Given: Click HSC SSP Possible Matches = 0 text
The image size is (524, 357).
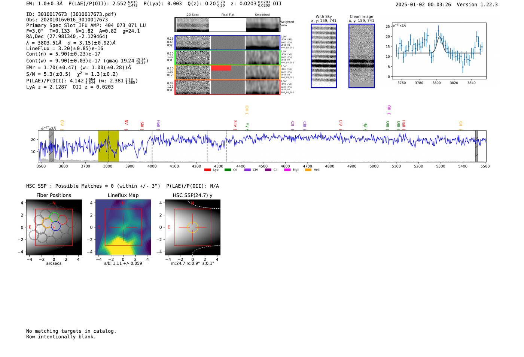Looking at the screenshot, I should 93,186.
